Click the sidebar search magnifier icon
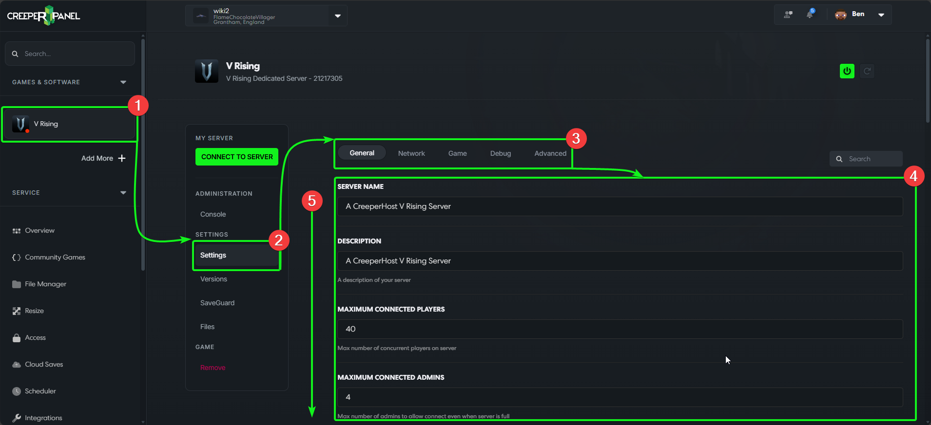Viewport: 931px width, 425px height. (x=15, y=54)
